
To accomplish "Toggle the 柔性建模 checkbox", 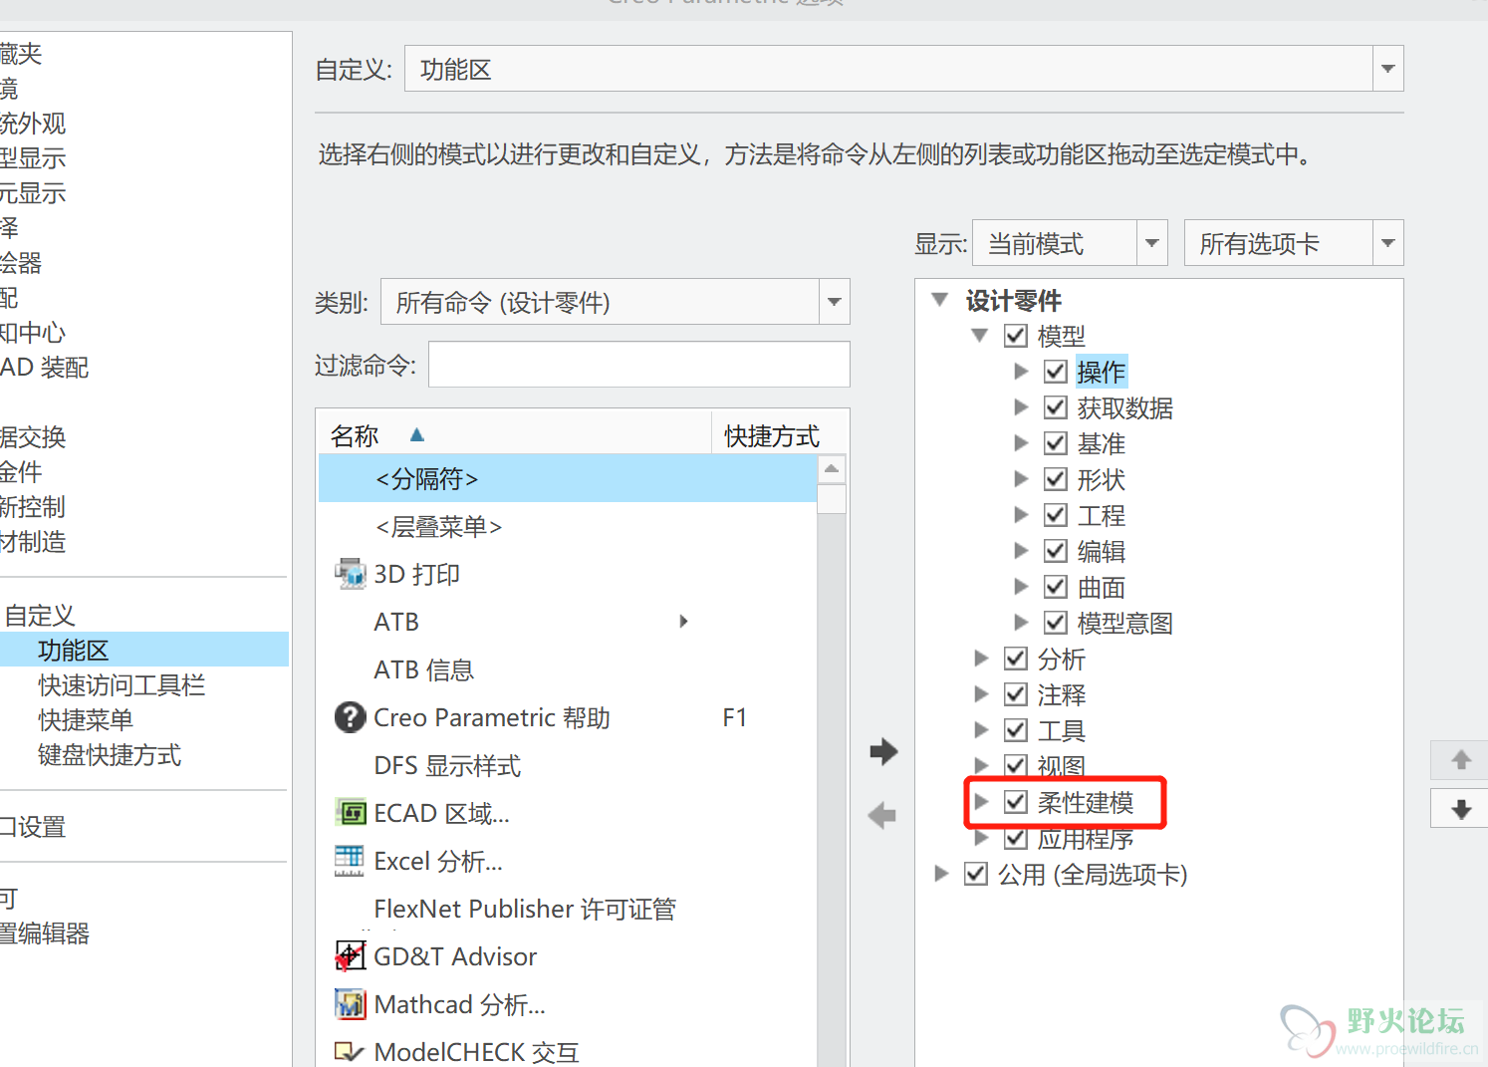I will 1016,802.
